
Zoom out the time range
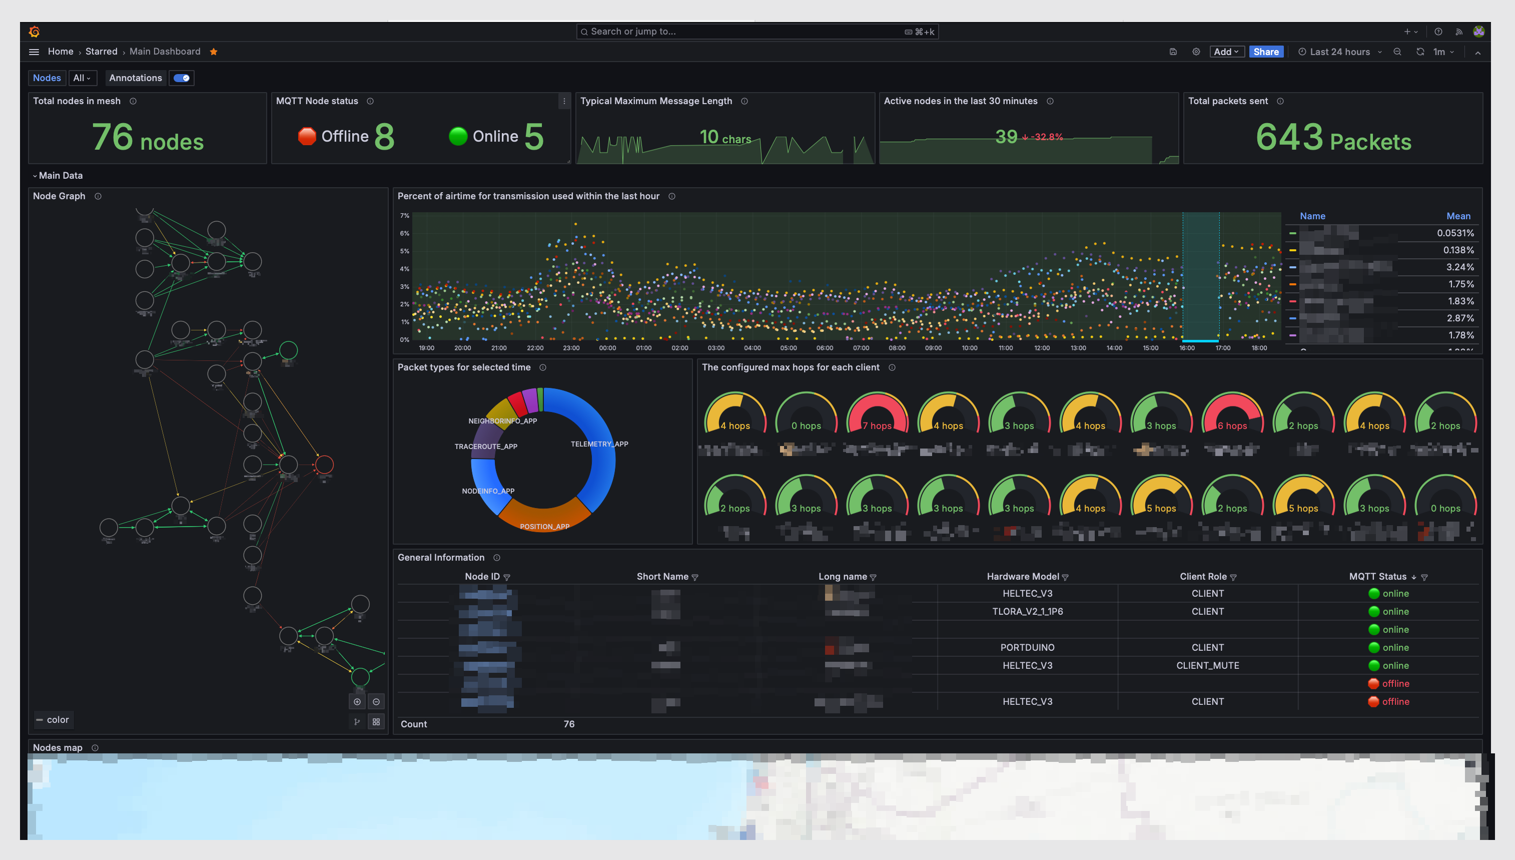[1397, 52]
